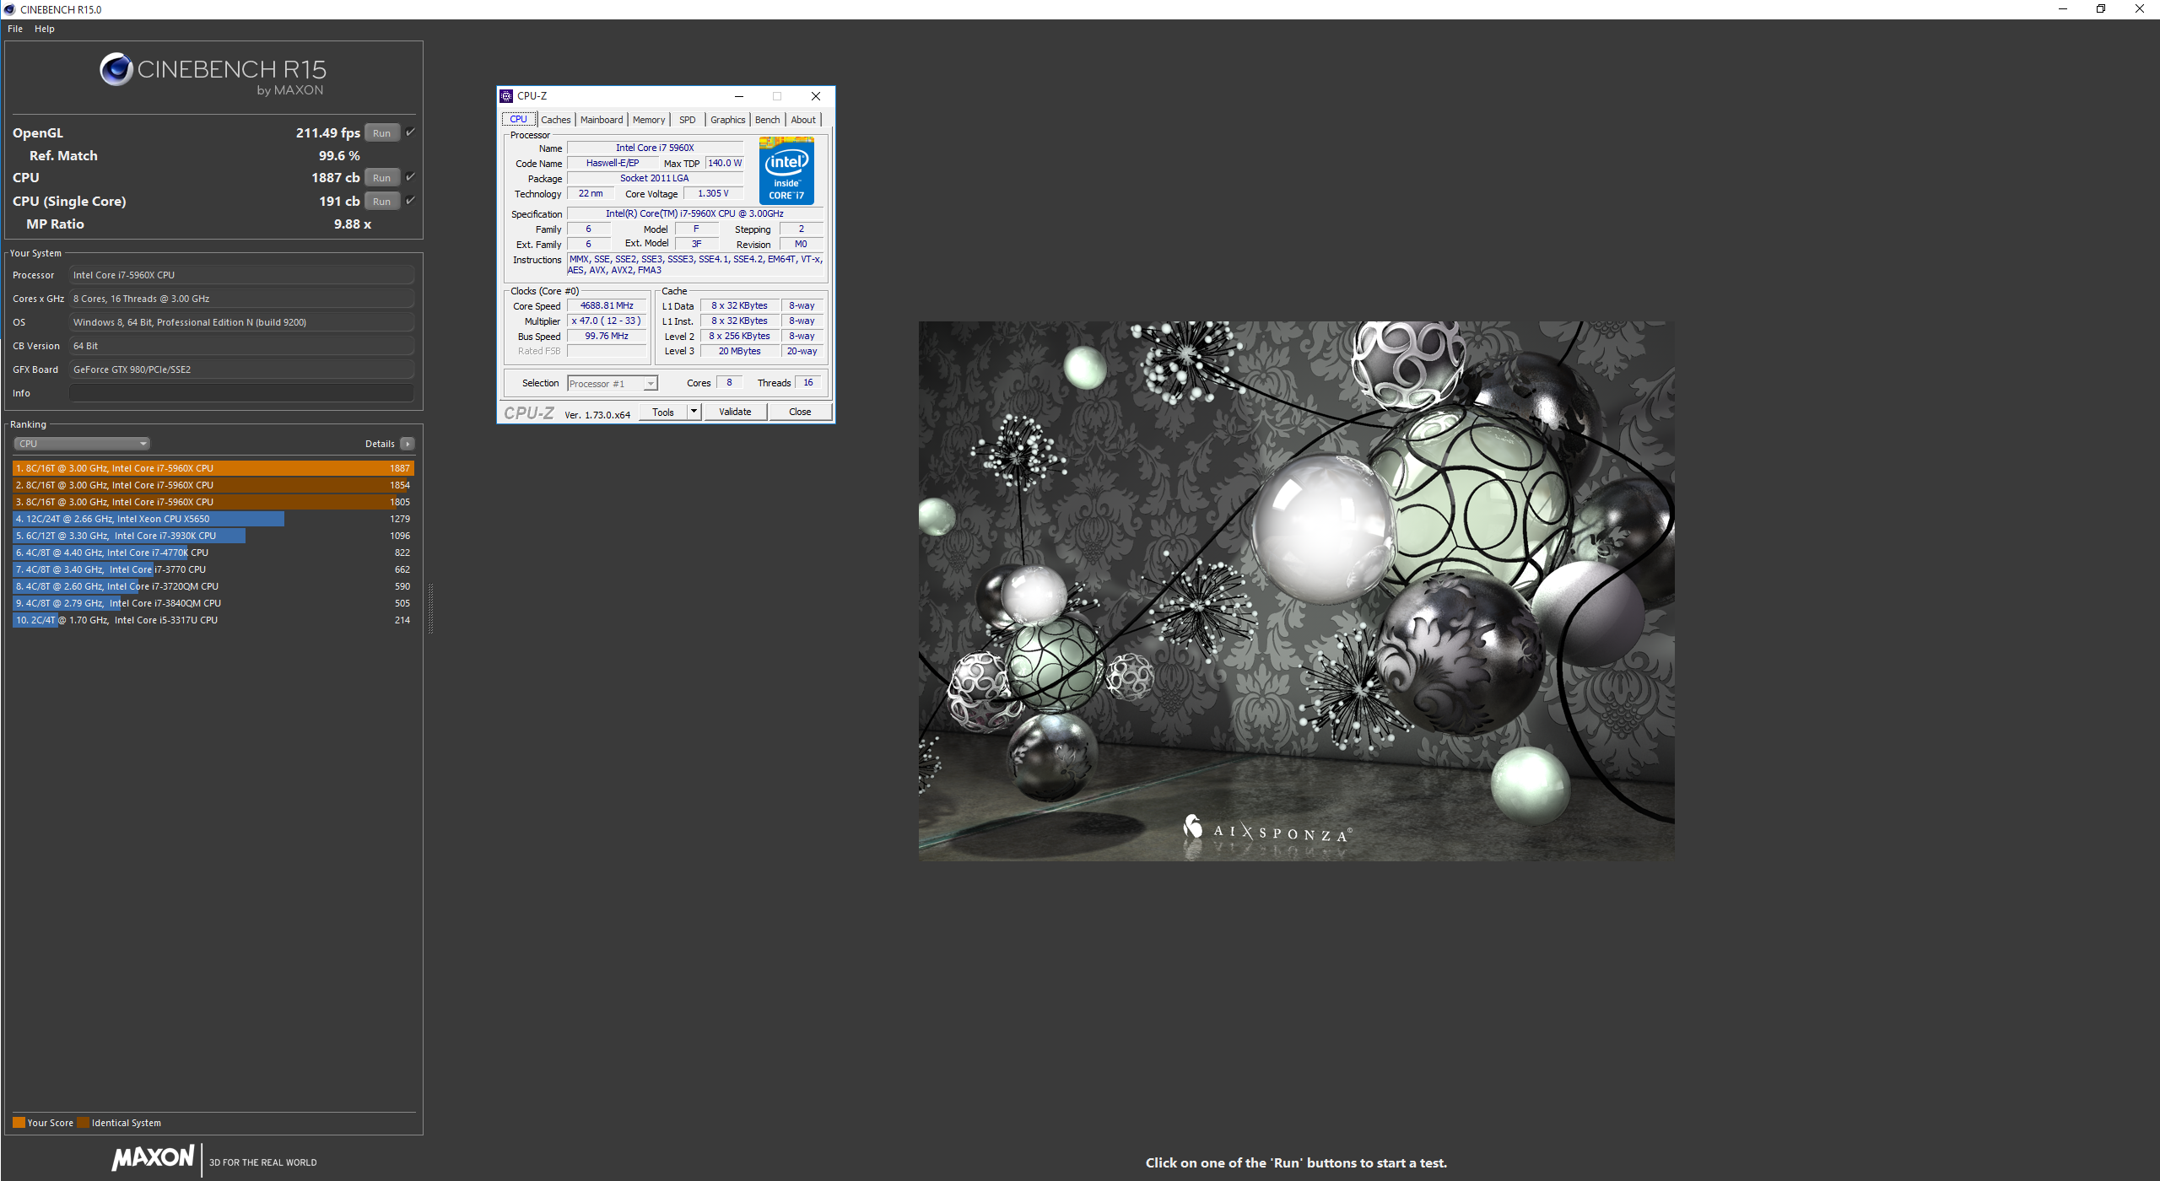Click the rendered scene preview image
This screenshot has height=1181, width=2160.
[x=1296, y=590]
